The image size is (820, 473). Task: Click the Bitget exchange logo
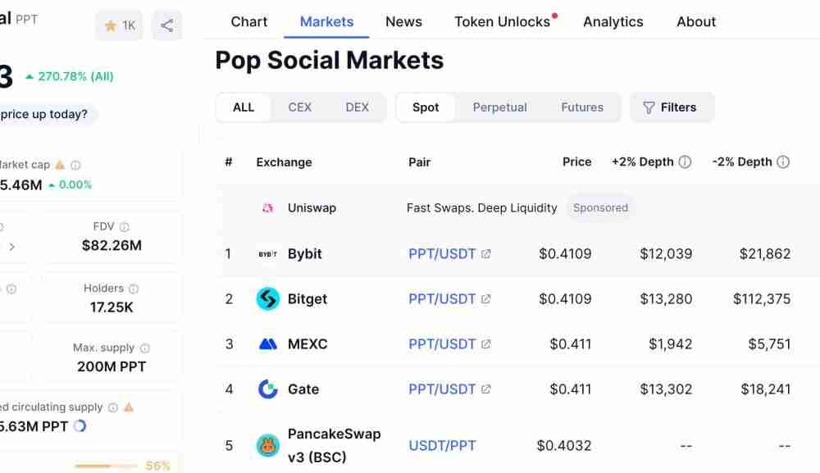click(268, 299)
